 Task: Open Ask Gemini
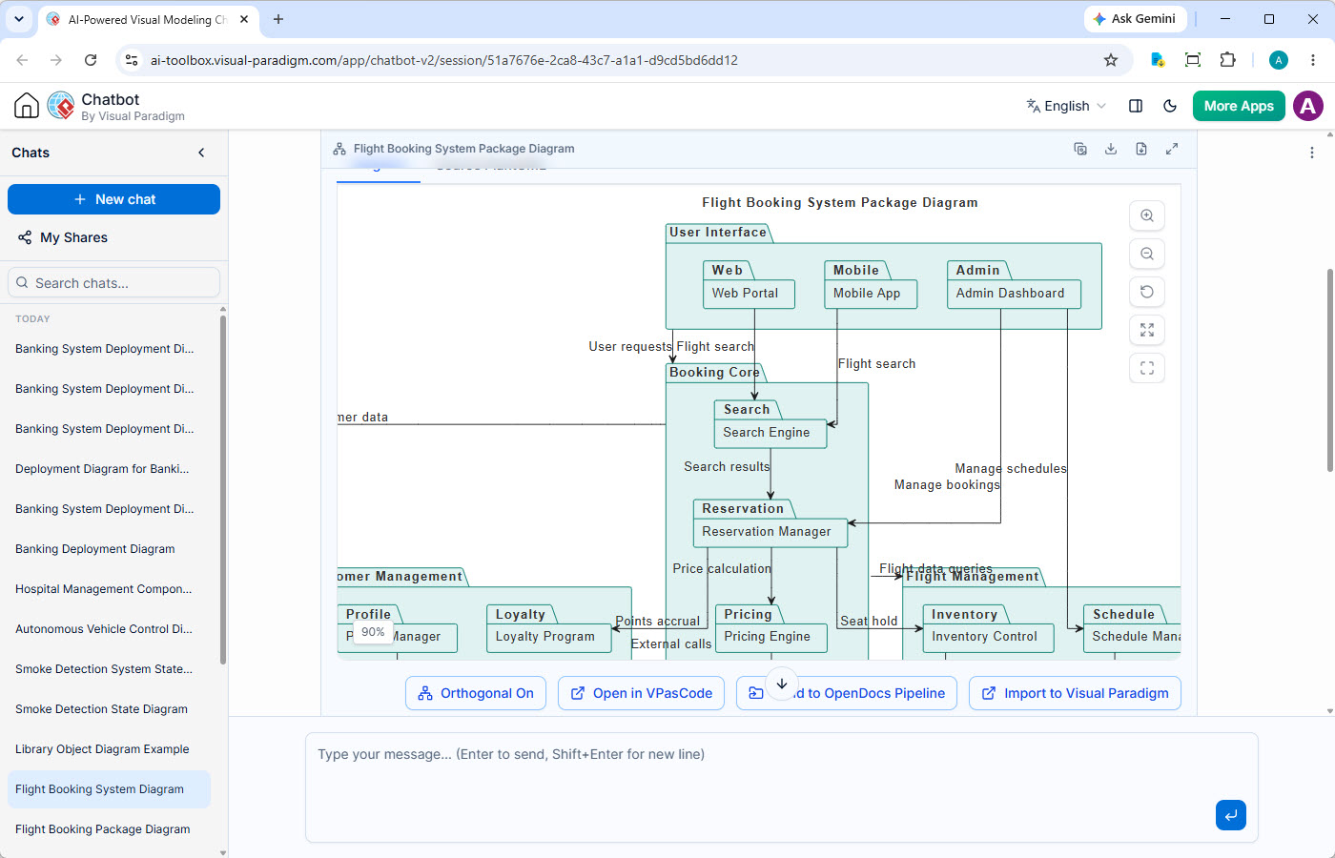1135,19
